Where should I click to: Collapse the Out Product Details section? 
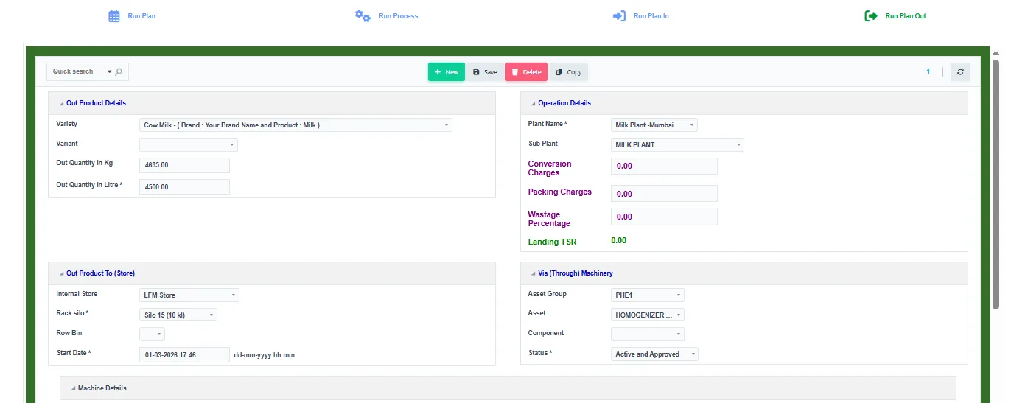pyautogui.click(x=62, y=103)
